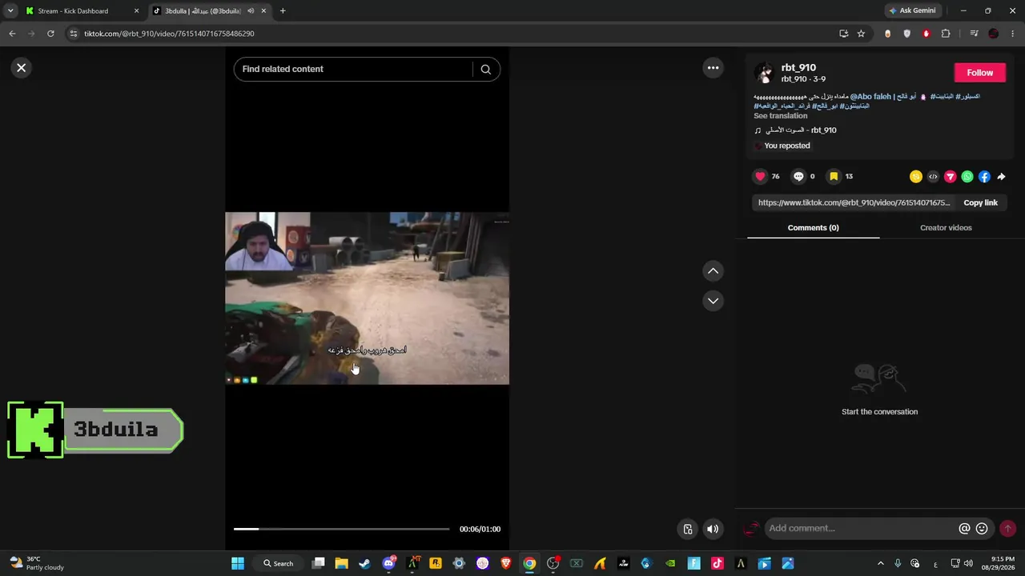
Task: Click the Ask Gemini button
Action: point(912,11)
